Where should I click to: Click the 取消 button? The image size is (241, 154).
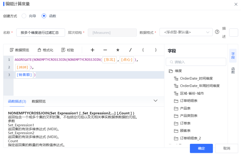pyautogui.click(x=226, y=148)
